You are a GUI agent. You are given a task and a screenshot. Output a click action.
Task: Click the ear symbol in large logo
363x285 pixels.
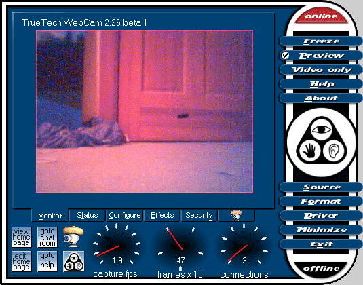334,151
